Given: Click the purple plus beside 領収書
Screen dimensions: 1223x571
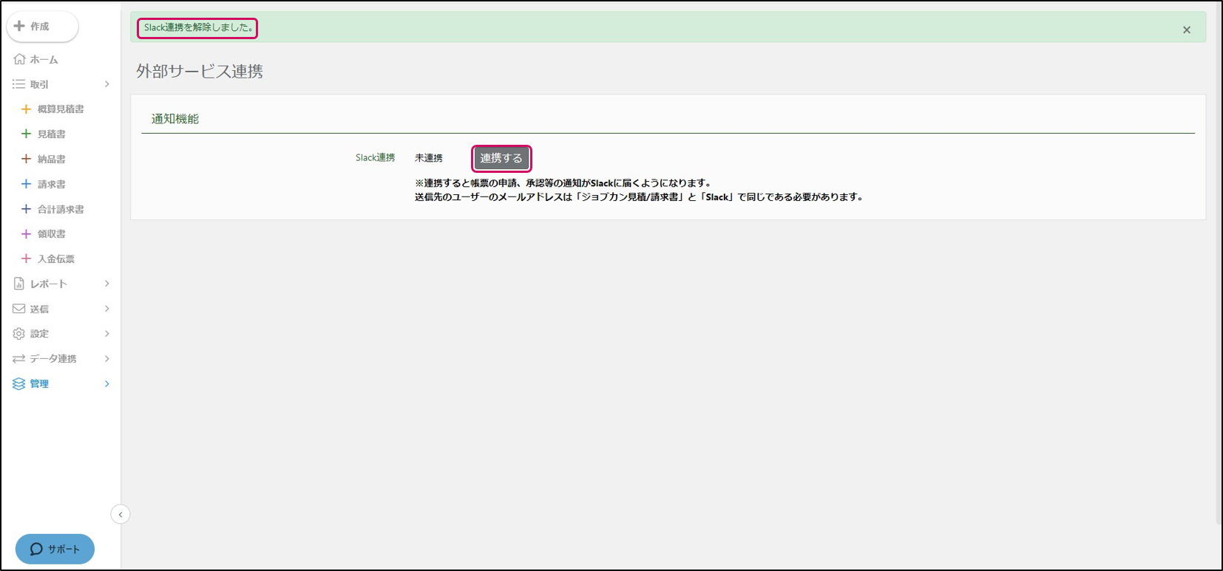Looking at the screenshot, I should [x=26, y=234].
